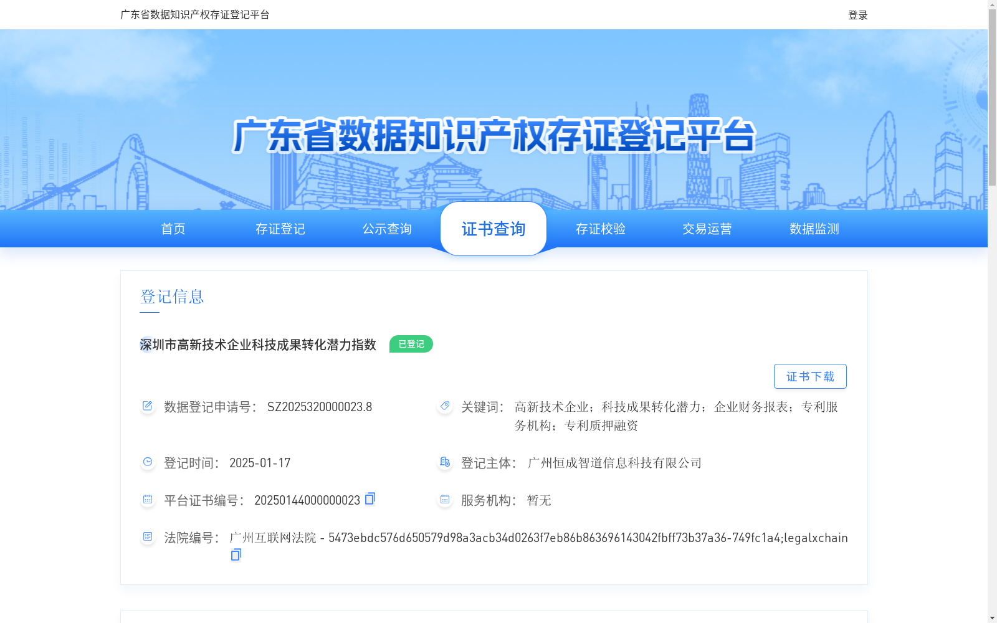This screenshot has width=997, height=623.
Task: Click the edit icon beside 数据登记申请号
Action: (x=148, y=406)
